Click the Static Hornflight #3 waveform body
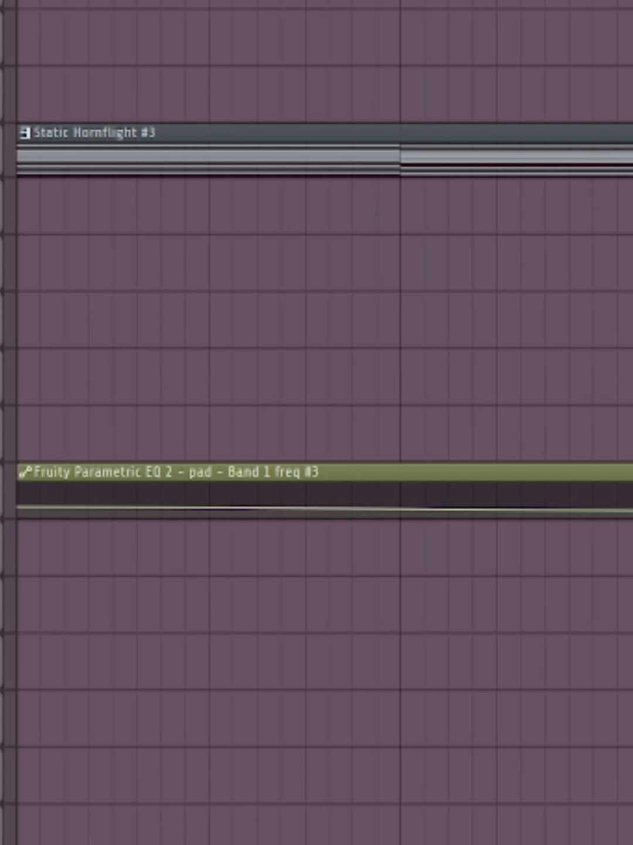This screenshot has height=845, width=633. (x=325, y=159)
